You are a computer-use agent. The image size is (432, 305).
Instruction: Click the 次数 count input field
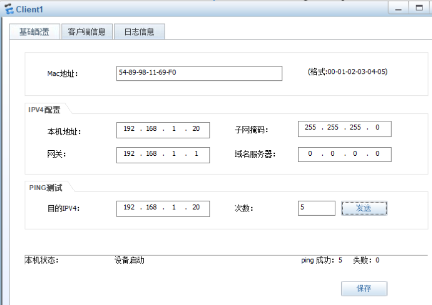pyautogui.click(x=317, y=208)
